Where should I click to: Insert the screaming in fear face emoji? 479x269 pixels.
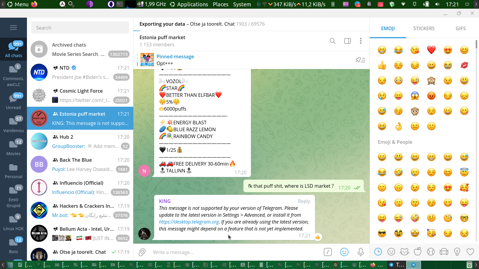[x=415, y=96]
